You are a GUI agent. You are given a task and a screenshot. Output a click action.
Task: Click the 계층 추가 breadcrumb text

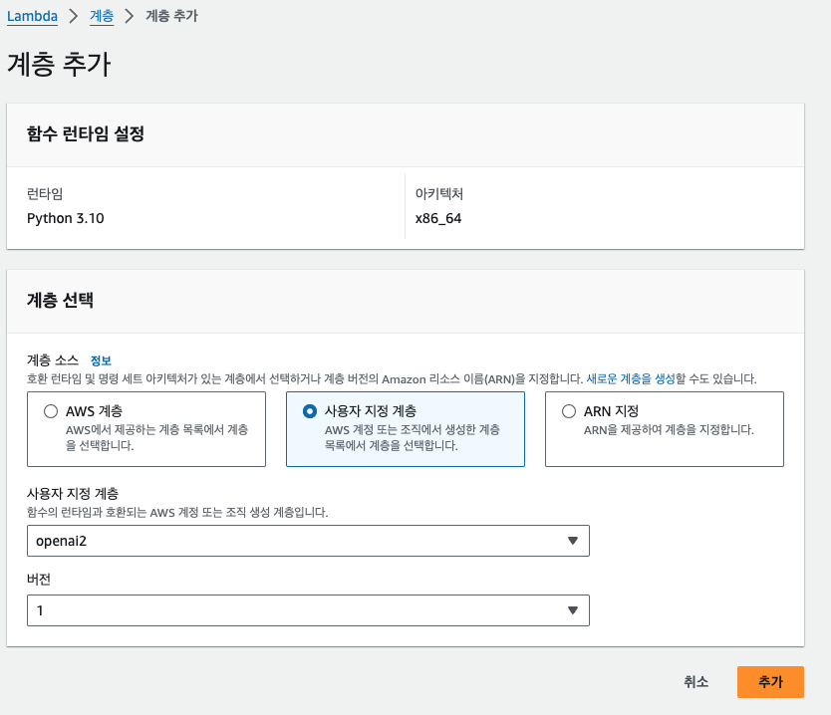click(x=171, y=16)
